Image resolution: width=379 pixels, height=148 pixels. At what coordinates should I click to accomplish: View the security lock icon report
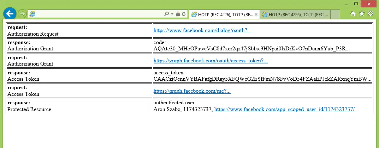point(178,14)
